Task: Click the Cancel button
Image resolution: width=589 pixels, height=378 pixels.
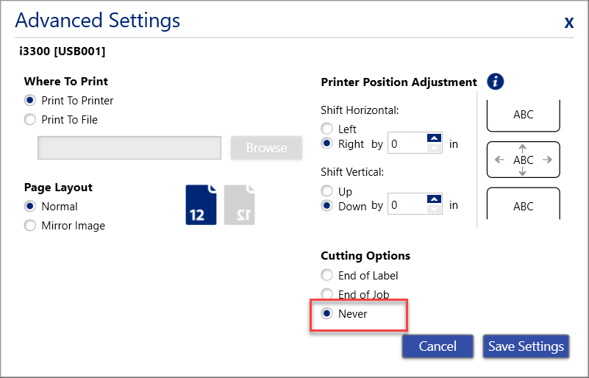Action: (438, 346)
